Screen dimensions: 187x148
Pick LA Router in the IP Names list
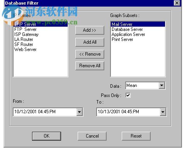pyautogui.click(x=41, y=39)
